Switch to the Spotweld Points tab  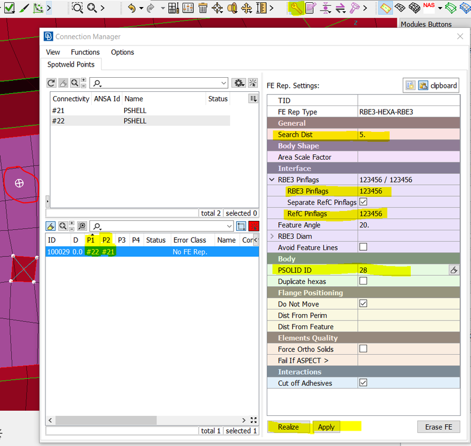(x=71, y=65)
